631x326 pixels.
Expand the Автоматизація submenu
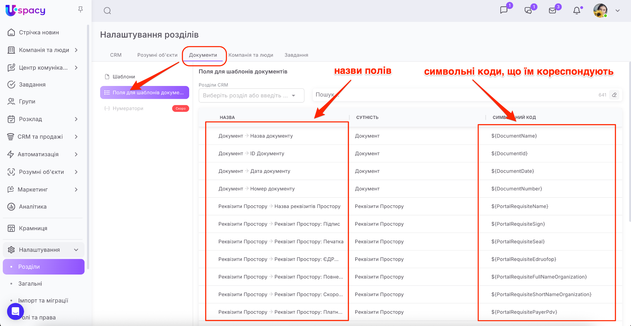pos(76,154)
